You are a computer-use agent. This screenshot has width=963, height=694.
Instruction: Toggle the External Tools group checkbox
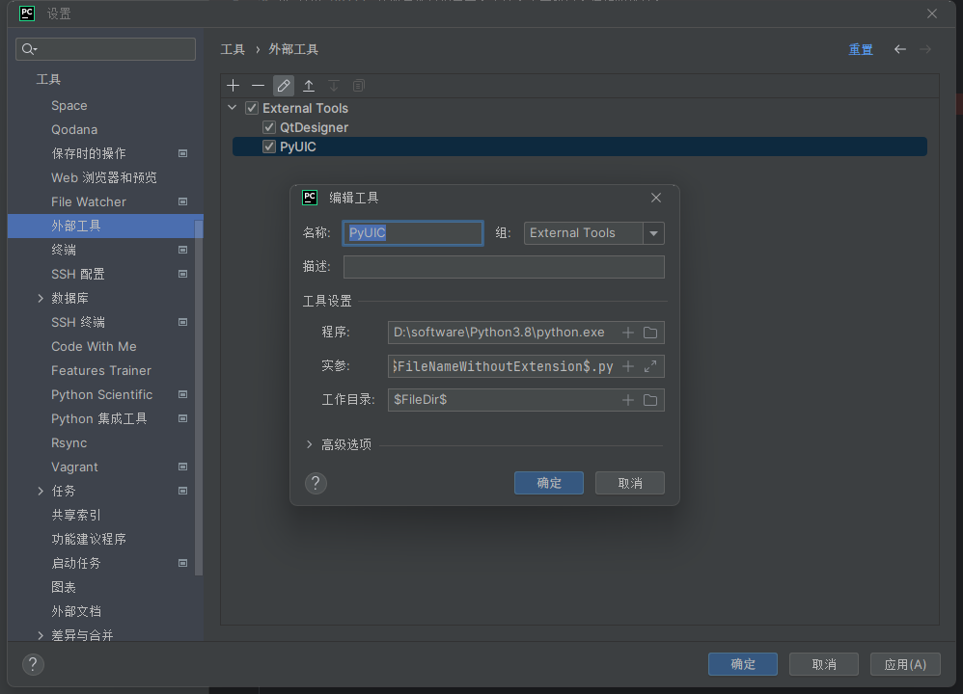pyautogui.click(x=252, y=108)
